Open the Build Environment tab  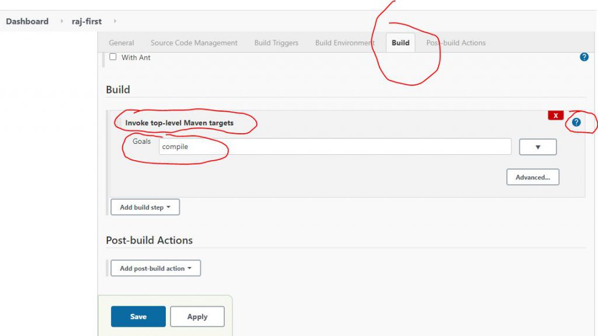345,43
